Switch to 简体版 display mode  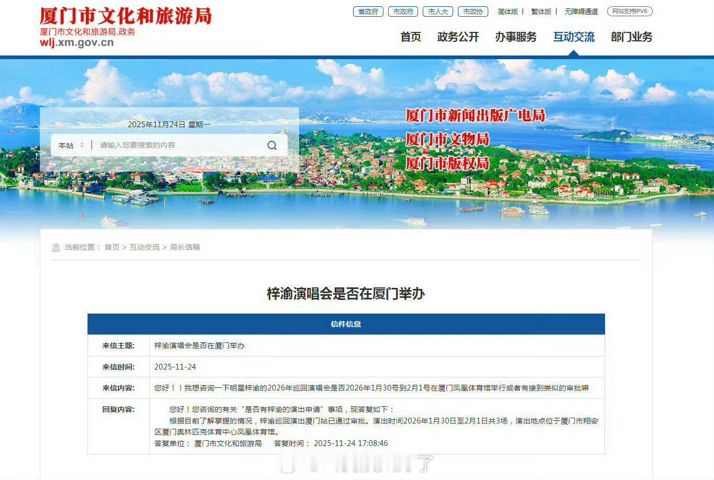(508, 11)
